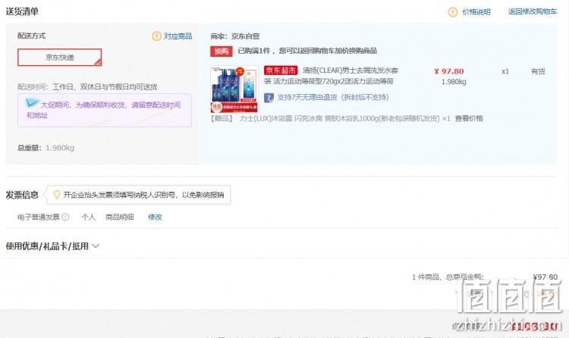Click the 总重量 1.980kg value

(59, 148)
